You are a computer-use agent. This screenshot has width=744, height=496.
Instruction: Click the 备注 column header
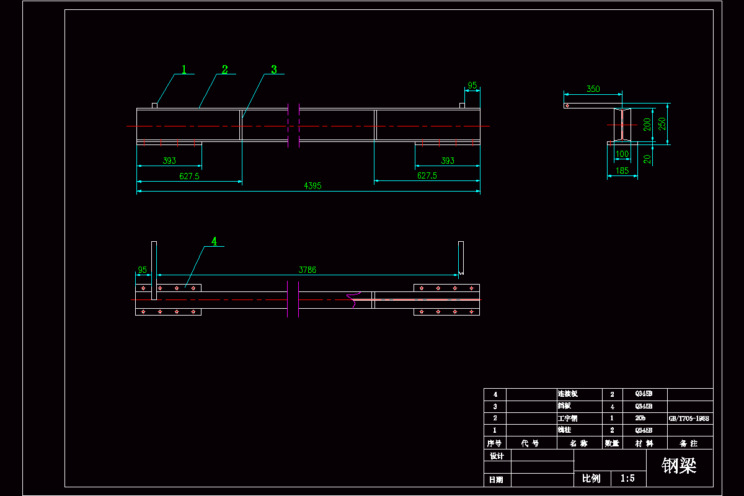tap(689, 443)
